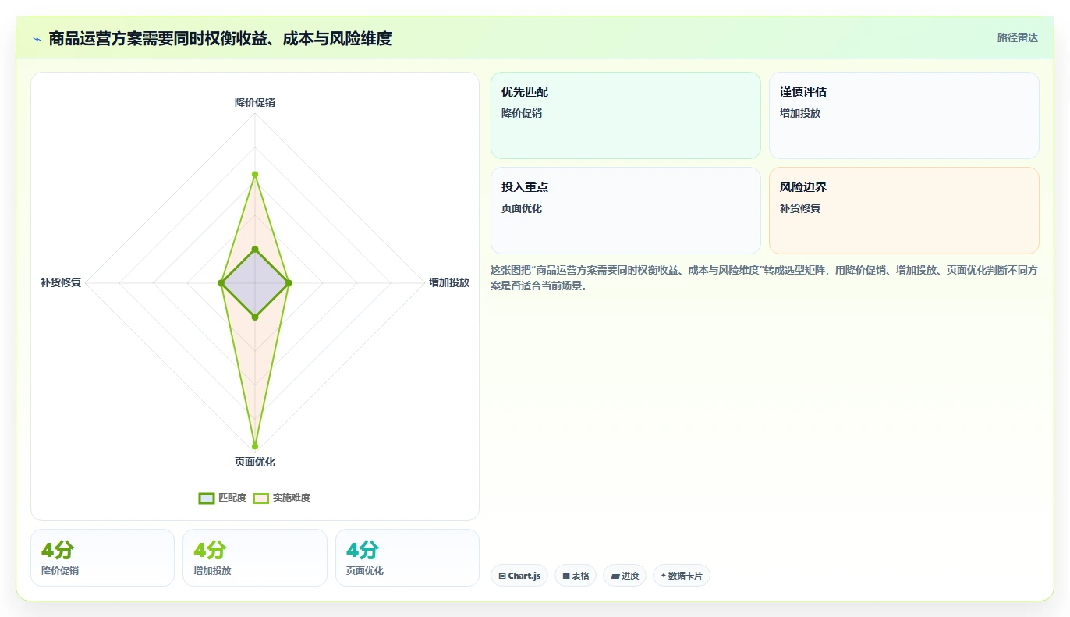Click the 增加投放 text in 谨慎评估 card
1070x617 pixels.
800,113
